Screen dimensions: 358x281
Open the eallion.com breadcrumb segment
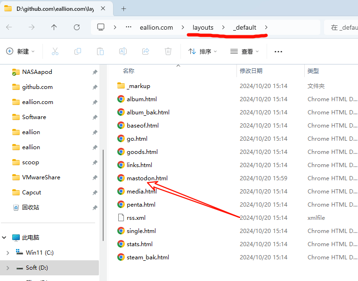tap(156, 27)
